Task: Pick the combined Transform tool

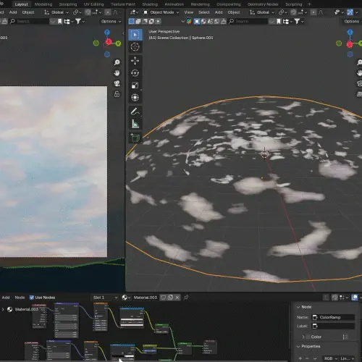Action: point(135,98)
